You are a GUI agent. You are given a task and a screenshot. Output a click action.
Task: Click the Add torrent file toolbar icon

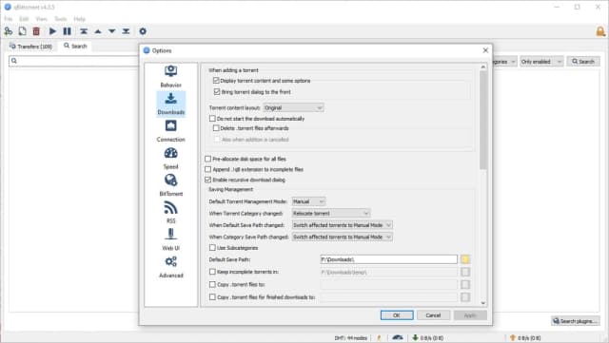point(23,31)
